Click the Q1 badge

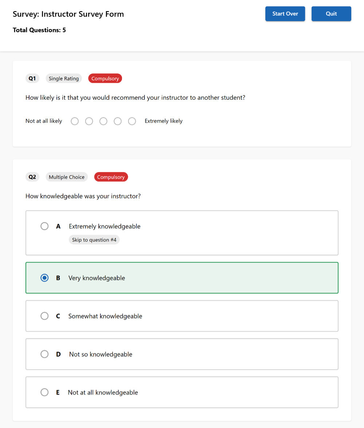(x=32, y=78)
